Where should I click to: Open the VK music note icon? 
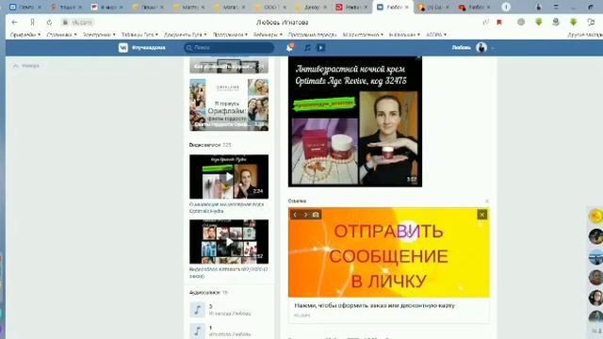[307, 48]
